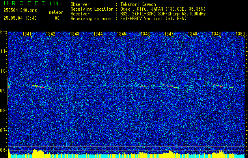Select the file name 2505041340.png
The width and height of the screenshot is (248, 158).
(x=20, y=11)
